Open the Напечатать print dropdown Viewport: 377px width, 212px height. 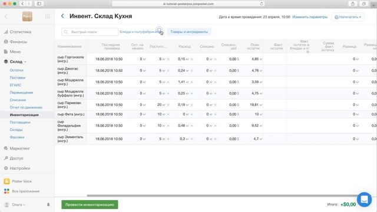click(348, 17)
